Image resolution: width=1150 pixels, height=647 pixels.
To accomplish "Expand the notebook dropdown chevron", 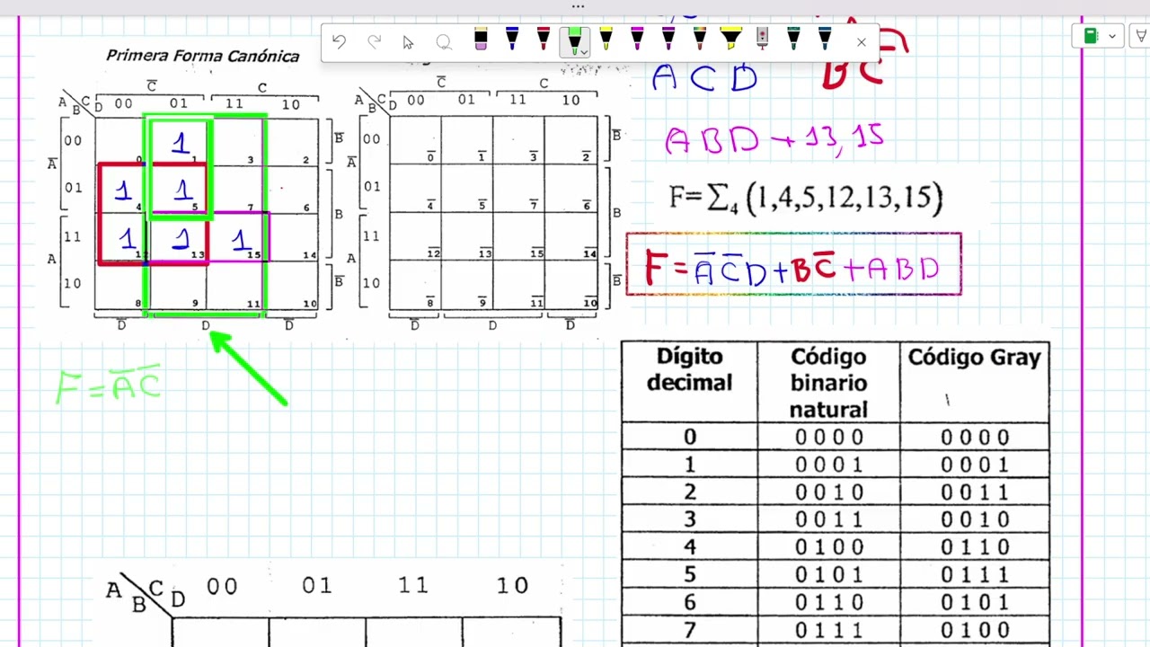I will (x=1112, y=37).
